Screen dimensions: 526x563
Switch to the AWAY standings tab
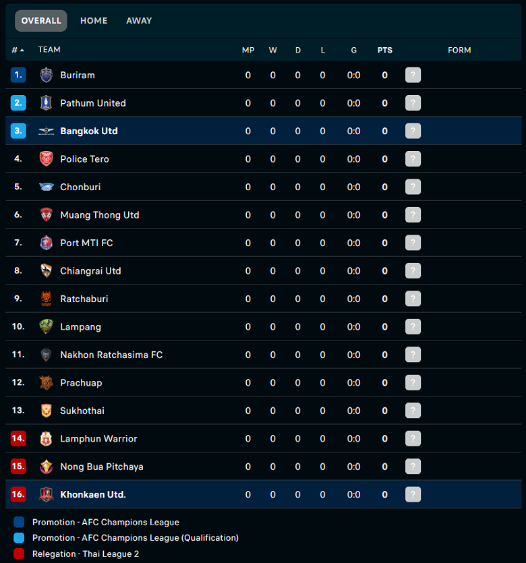[139, 21]
